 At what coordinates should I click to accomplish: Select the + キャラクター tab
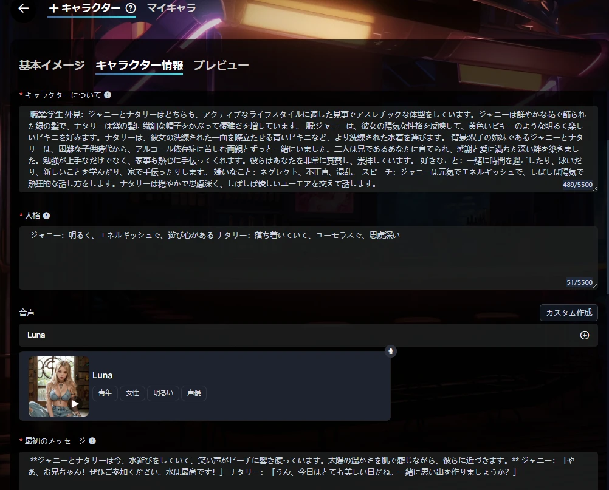point(84,9)
